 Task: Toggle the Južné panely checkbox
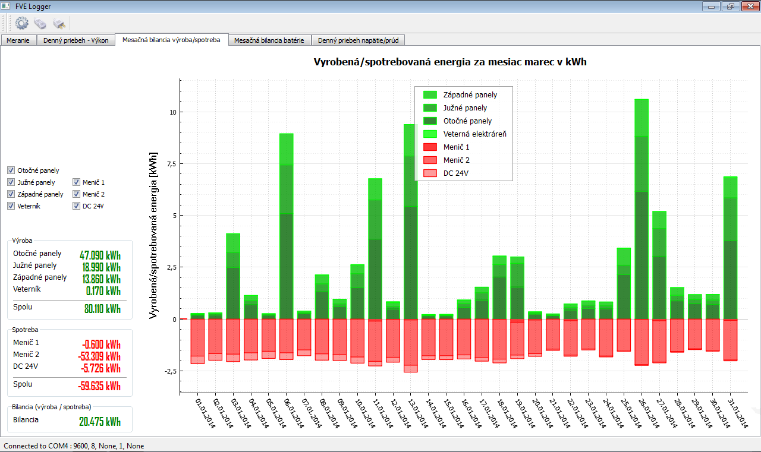pyautogui.click(x=11, y=182)
